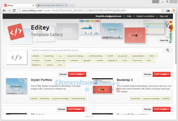Open the Help link
This screenshot has width=178, height=121.
[x=129, y=16]
